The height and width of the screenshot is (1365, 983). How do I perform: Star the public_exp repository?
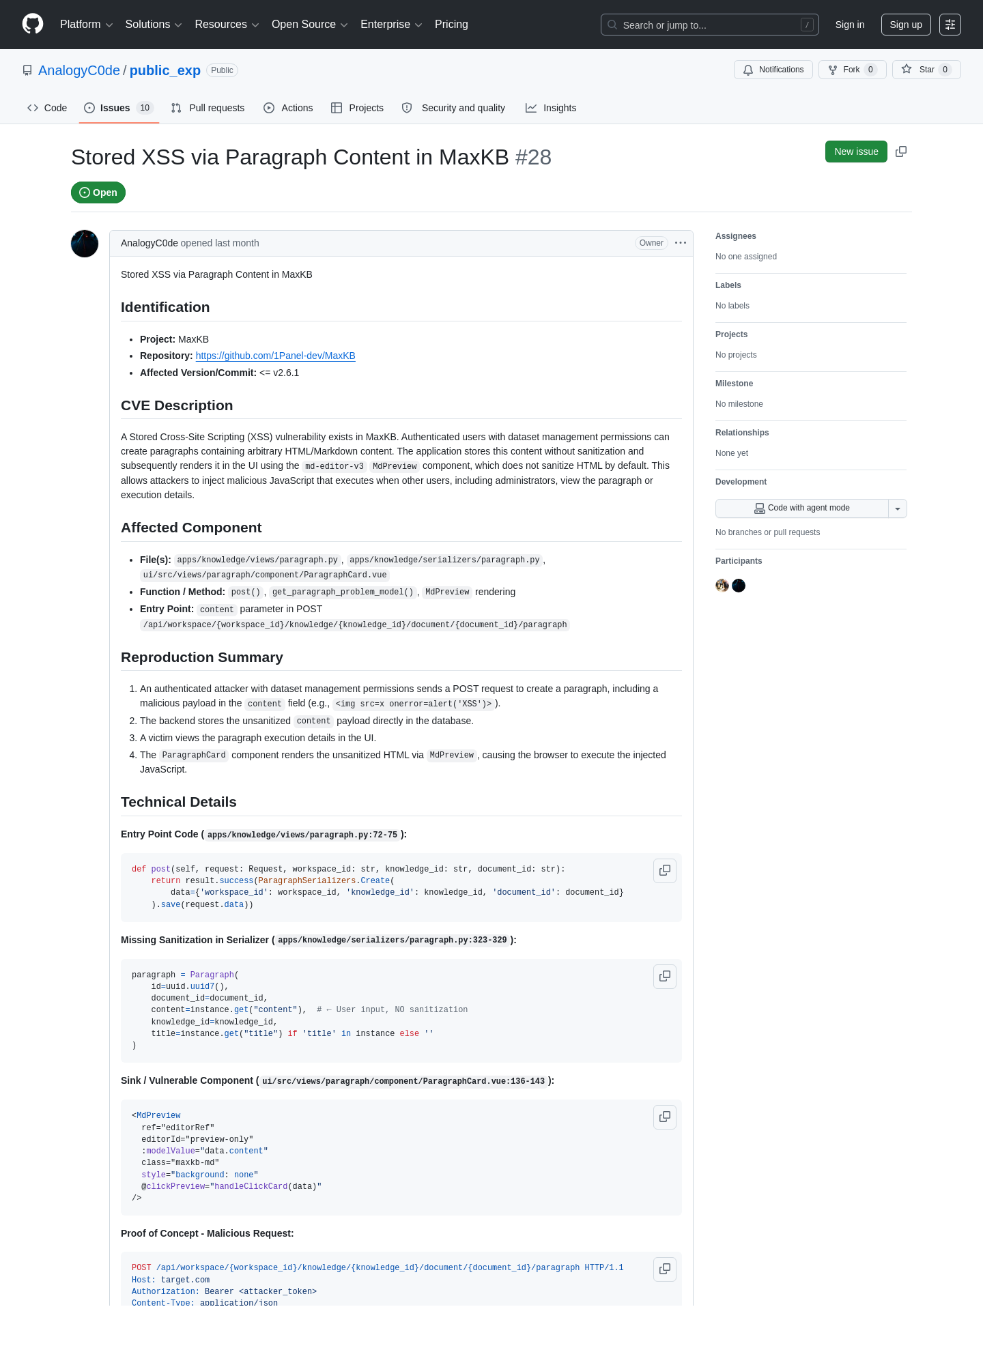926,70
